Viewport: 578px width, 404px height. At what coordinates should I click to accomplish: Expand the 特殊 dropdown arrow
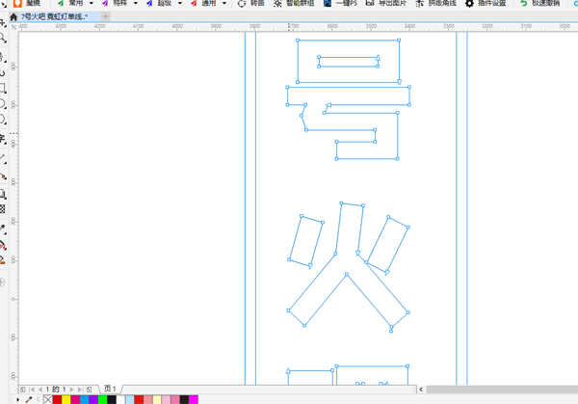pos(135,3)
